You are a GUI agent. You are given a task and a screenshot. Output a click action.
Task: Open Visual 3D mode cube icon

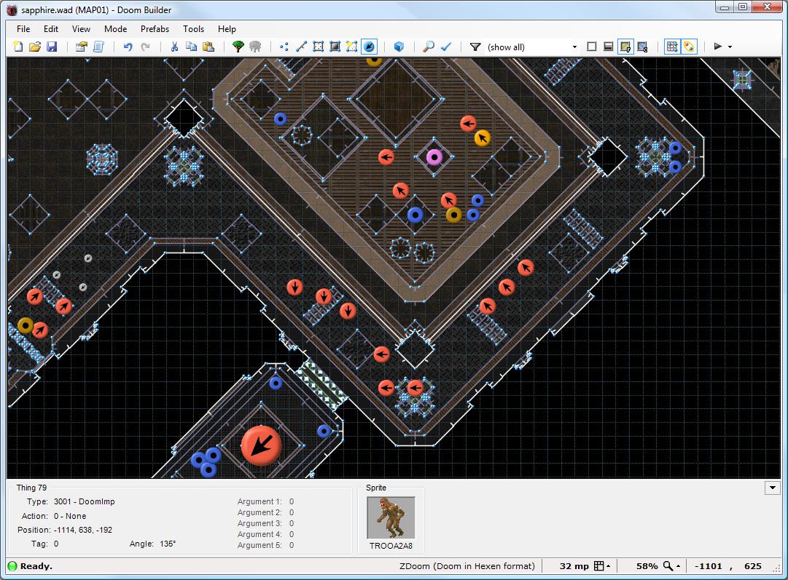[x=399, y=47]
